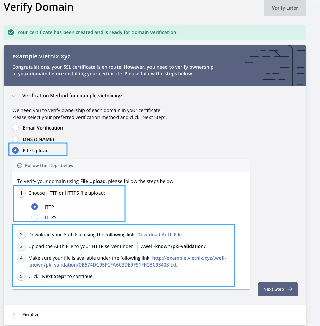Screen dimensions: 320x326
Task: Switch to HTTPS file upload
Action: point(34,217)
